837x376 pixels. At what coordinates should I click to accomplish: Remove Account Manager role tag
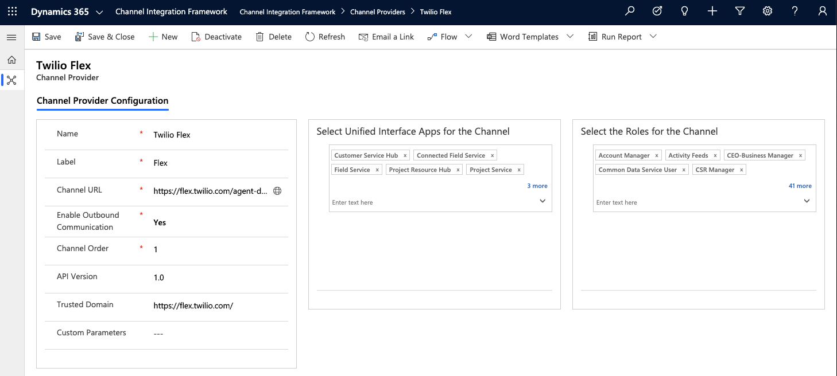[x=657, y=155]
